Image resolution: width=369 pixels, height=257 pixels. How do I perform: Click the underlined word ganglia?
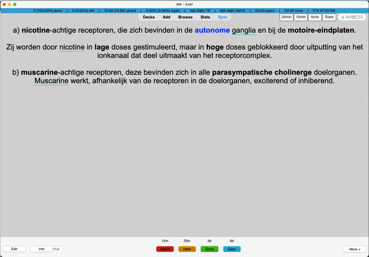point(244,31)
